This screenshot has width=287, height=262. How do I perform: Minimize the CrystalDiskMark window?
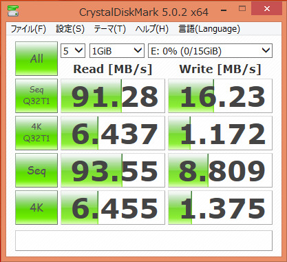(224, 10)
